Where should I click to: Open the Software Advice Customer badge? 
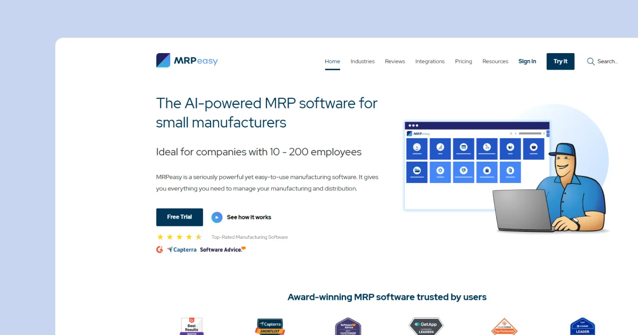348,326
